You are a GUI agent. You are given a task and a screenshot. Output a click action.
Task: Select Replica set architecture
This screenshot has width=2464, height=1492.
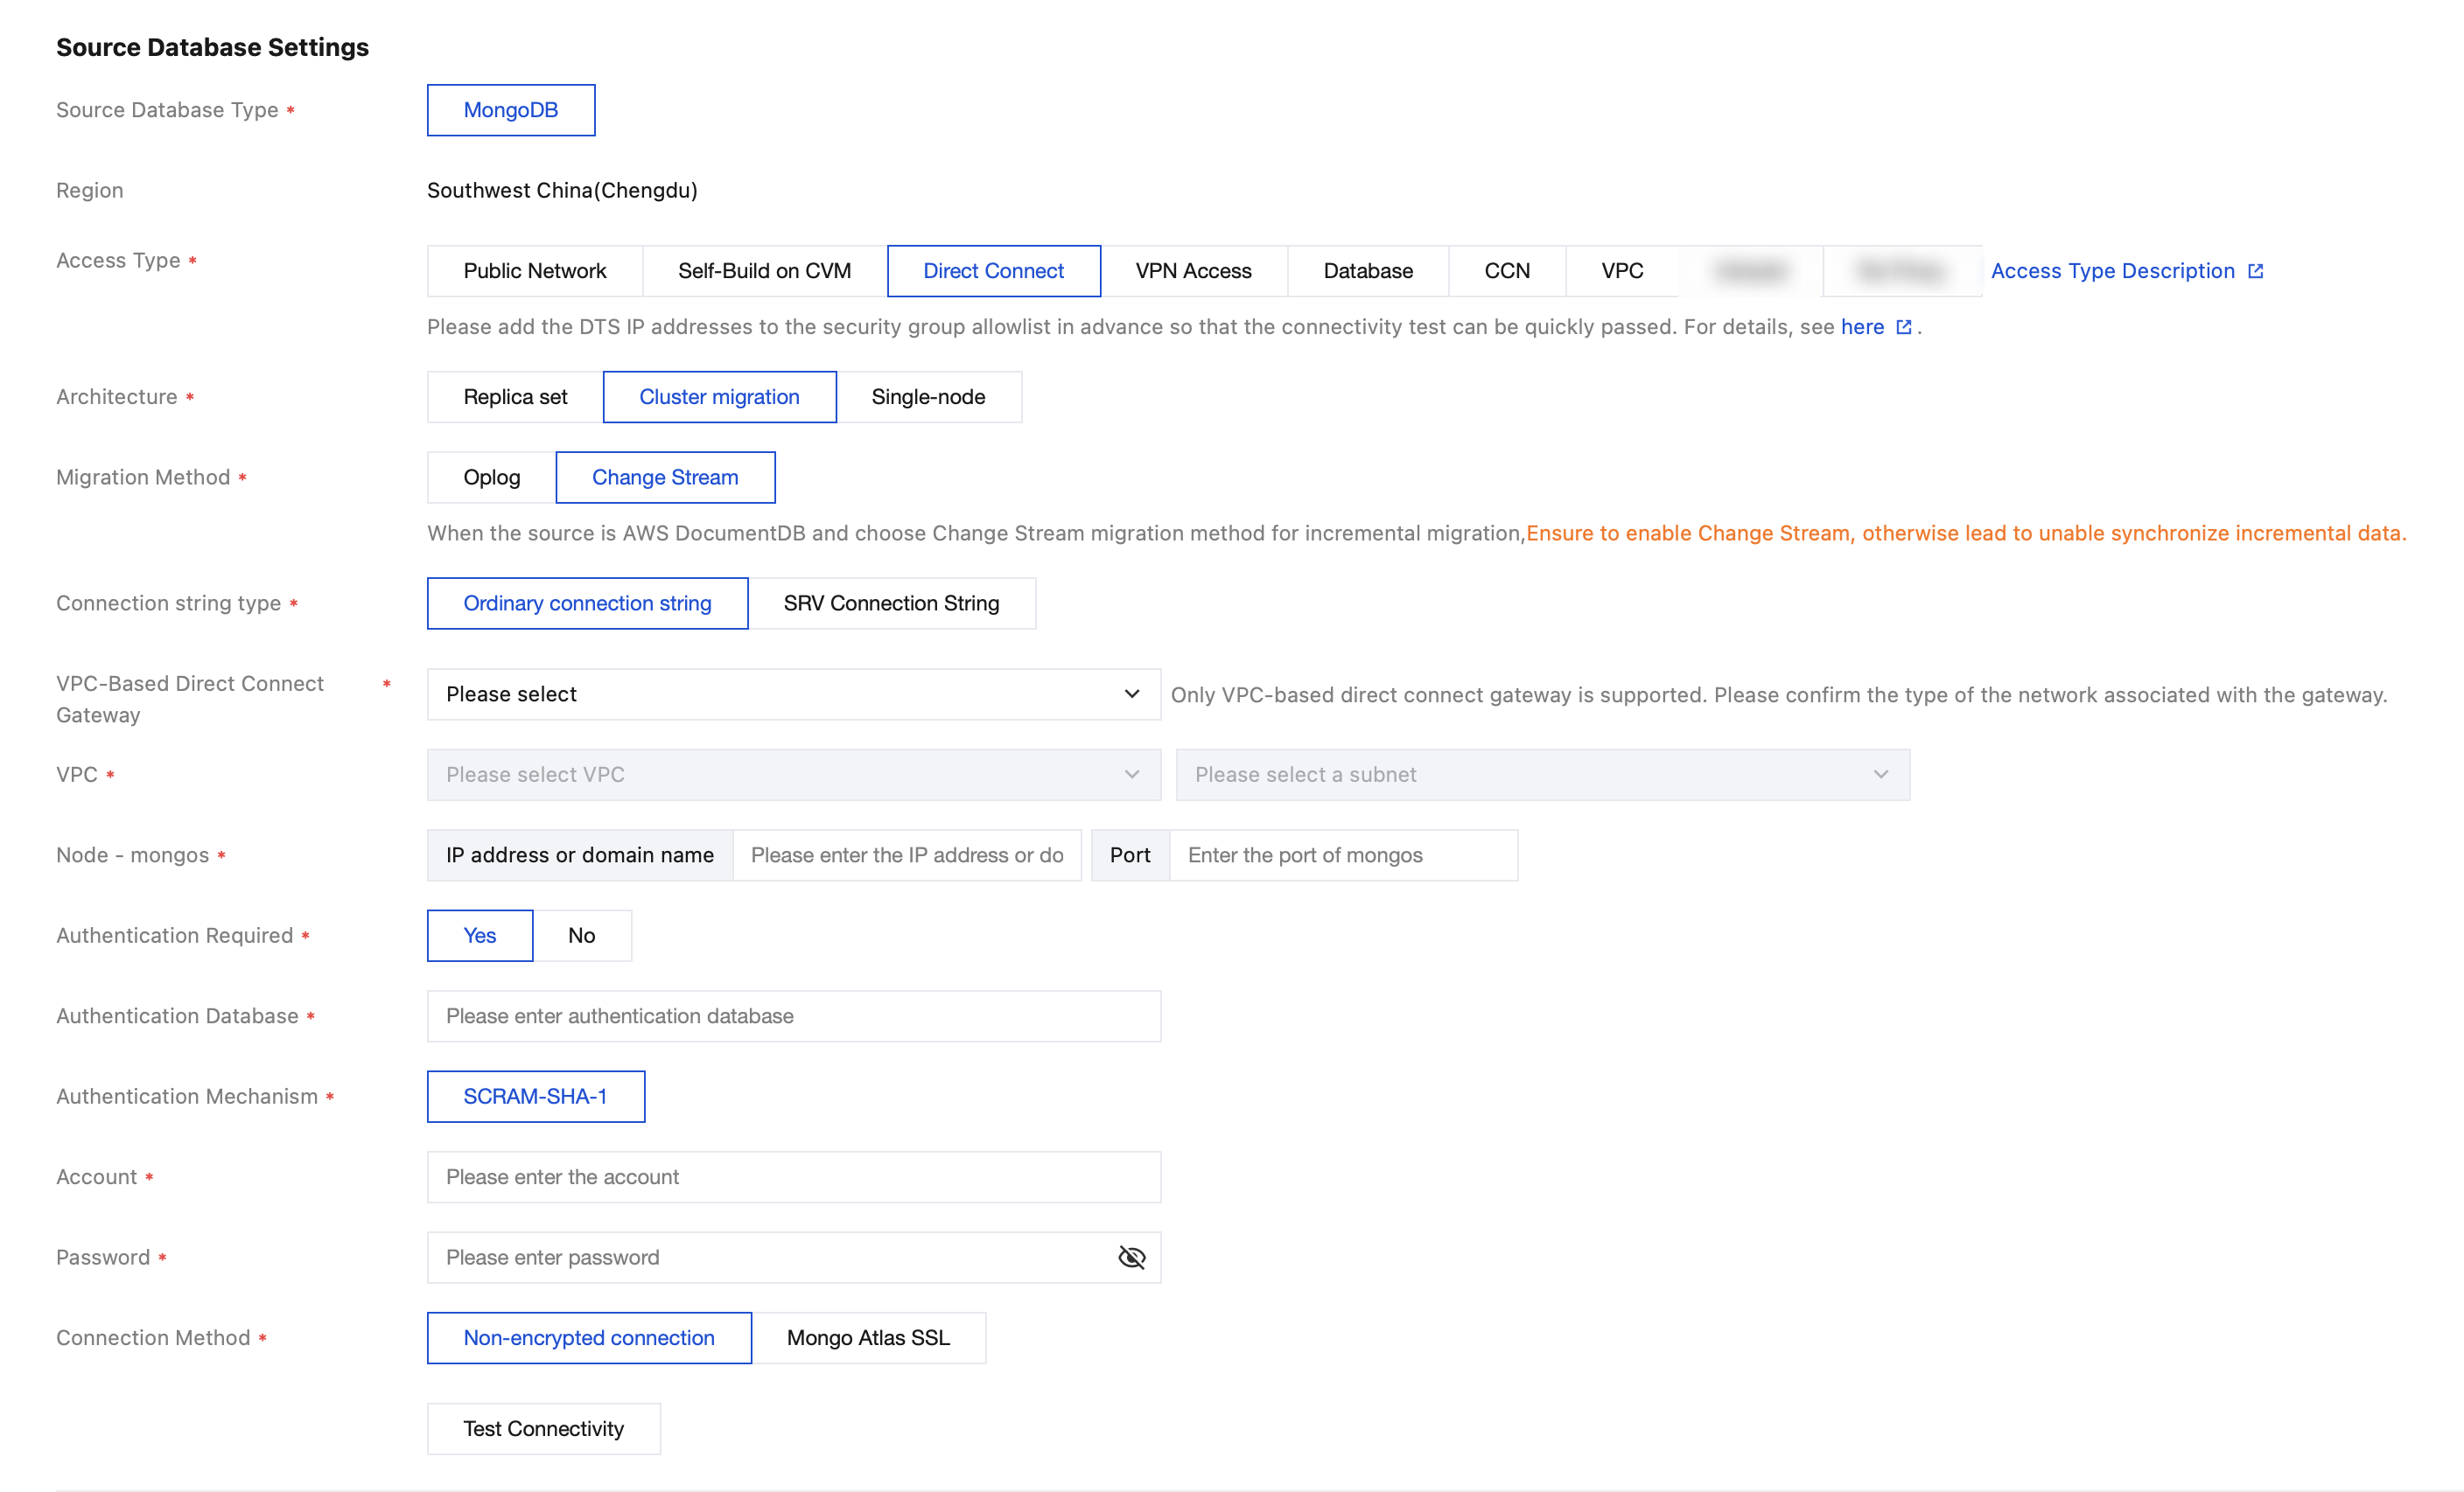(x=515, y=397)
